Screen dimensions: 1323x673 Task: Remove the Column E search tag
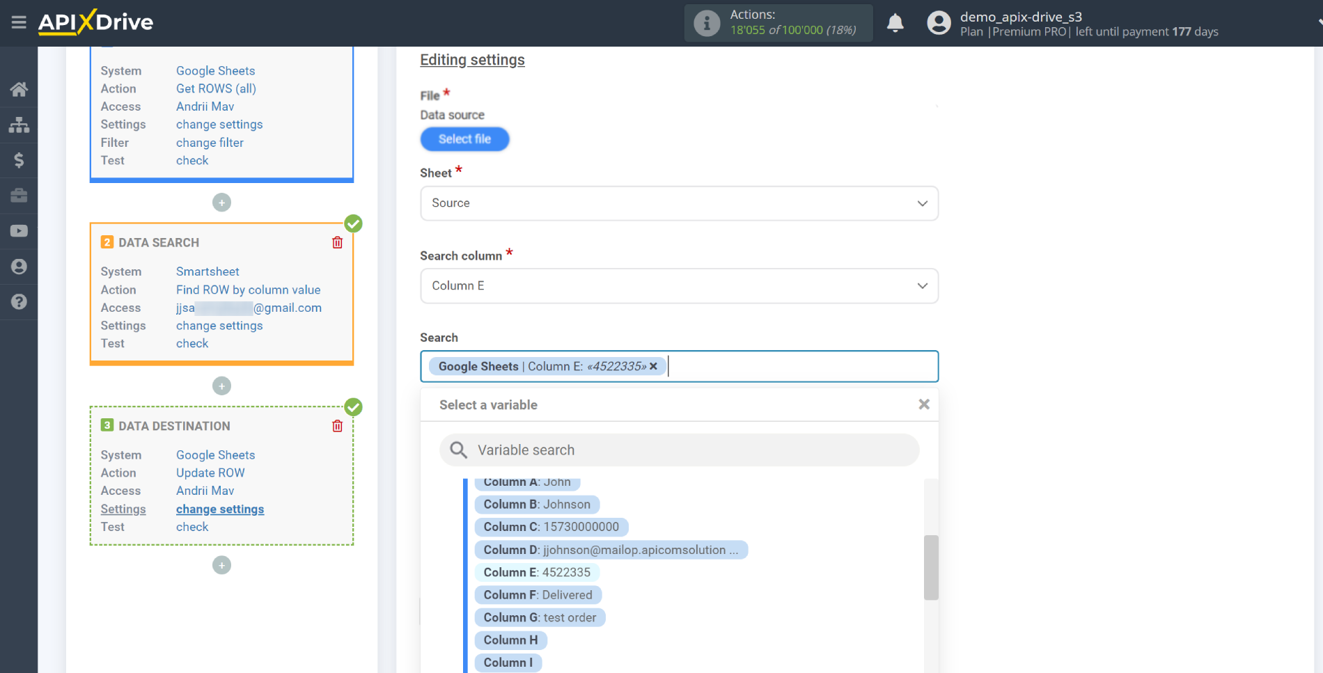(x=653, y=366)
